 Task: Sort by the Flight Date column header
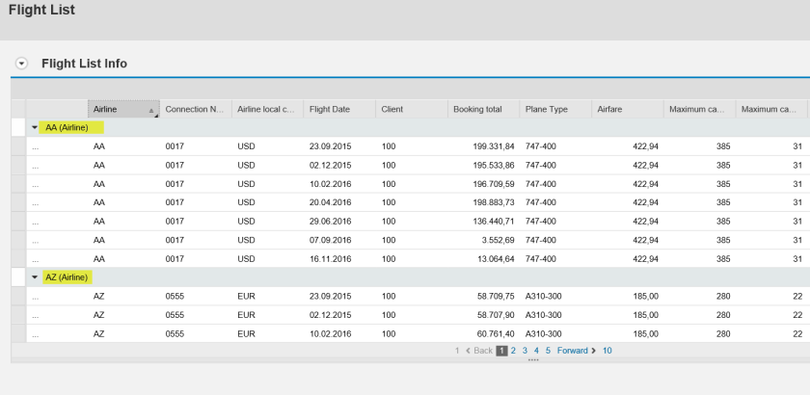(330, 110)
